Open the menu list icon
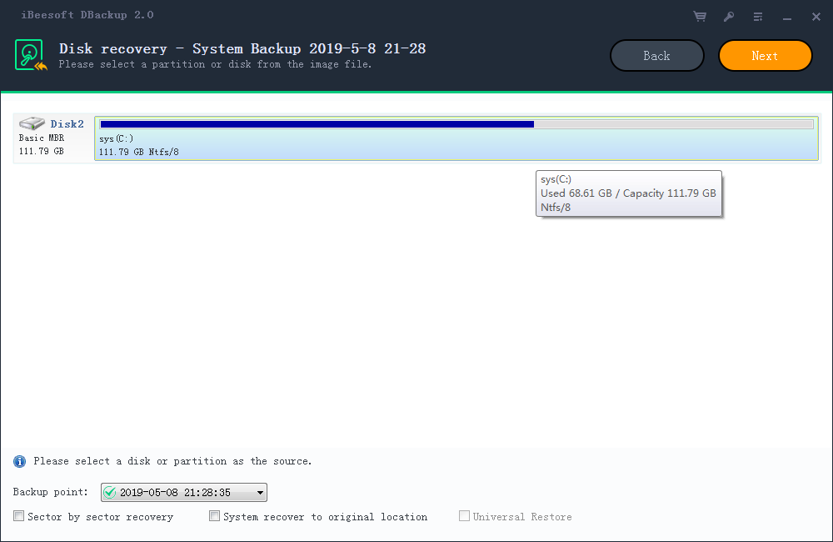Viewport: 833px width, 542px height. click(x=758, y=17)
